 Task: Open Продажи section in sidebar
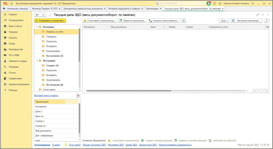click(x=13, y=32)
